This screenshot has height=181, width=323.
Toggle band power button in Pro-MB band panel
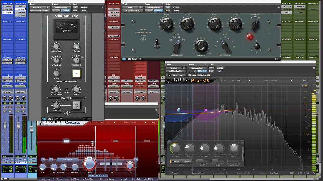click(169, 142)
